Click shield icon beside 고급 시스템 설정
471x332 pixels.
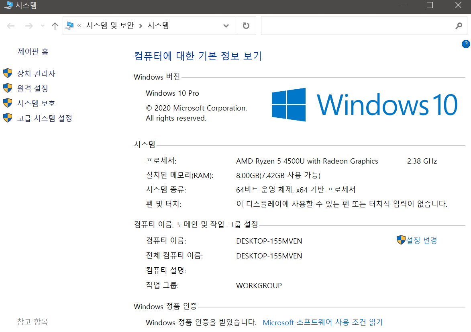8,118
